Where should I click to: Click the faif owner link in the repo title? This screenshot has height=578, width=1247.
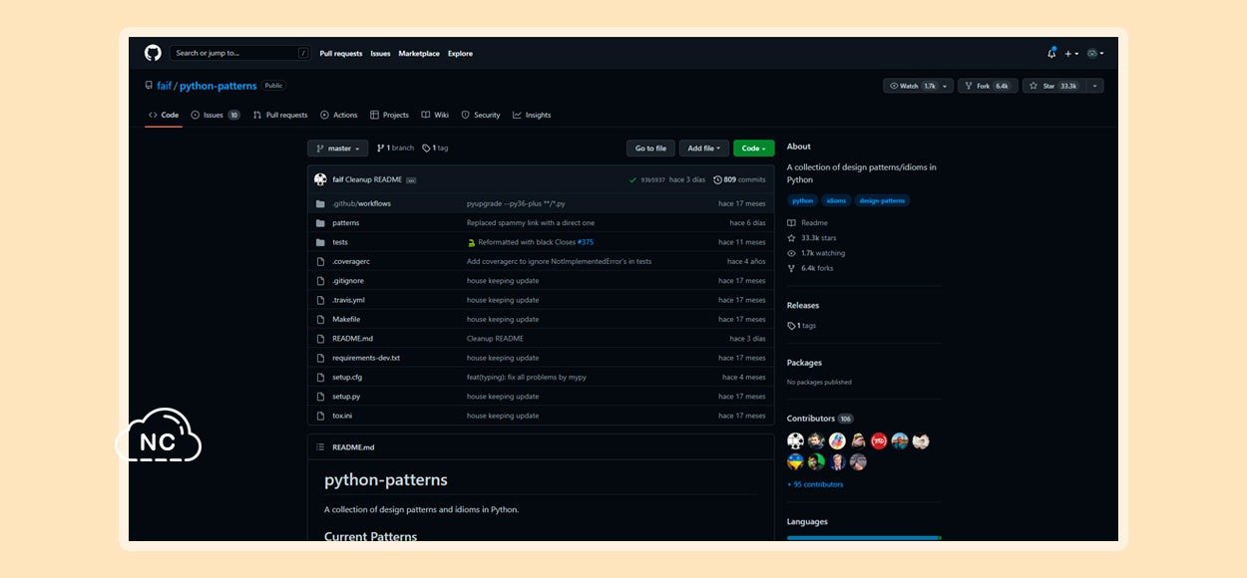[x=165, y=86]
